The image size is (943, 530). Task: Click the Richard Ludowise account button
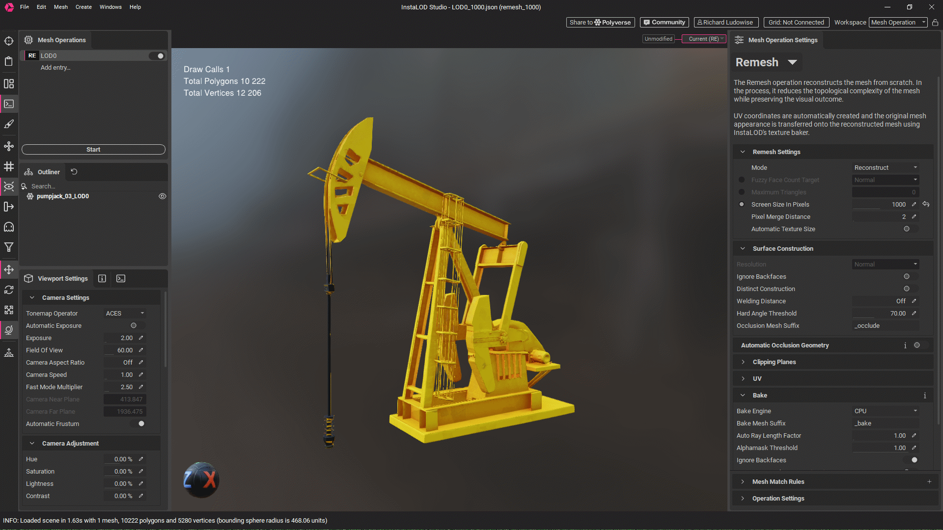726,23
